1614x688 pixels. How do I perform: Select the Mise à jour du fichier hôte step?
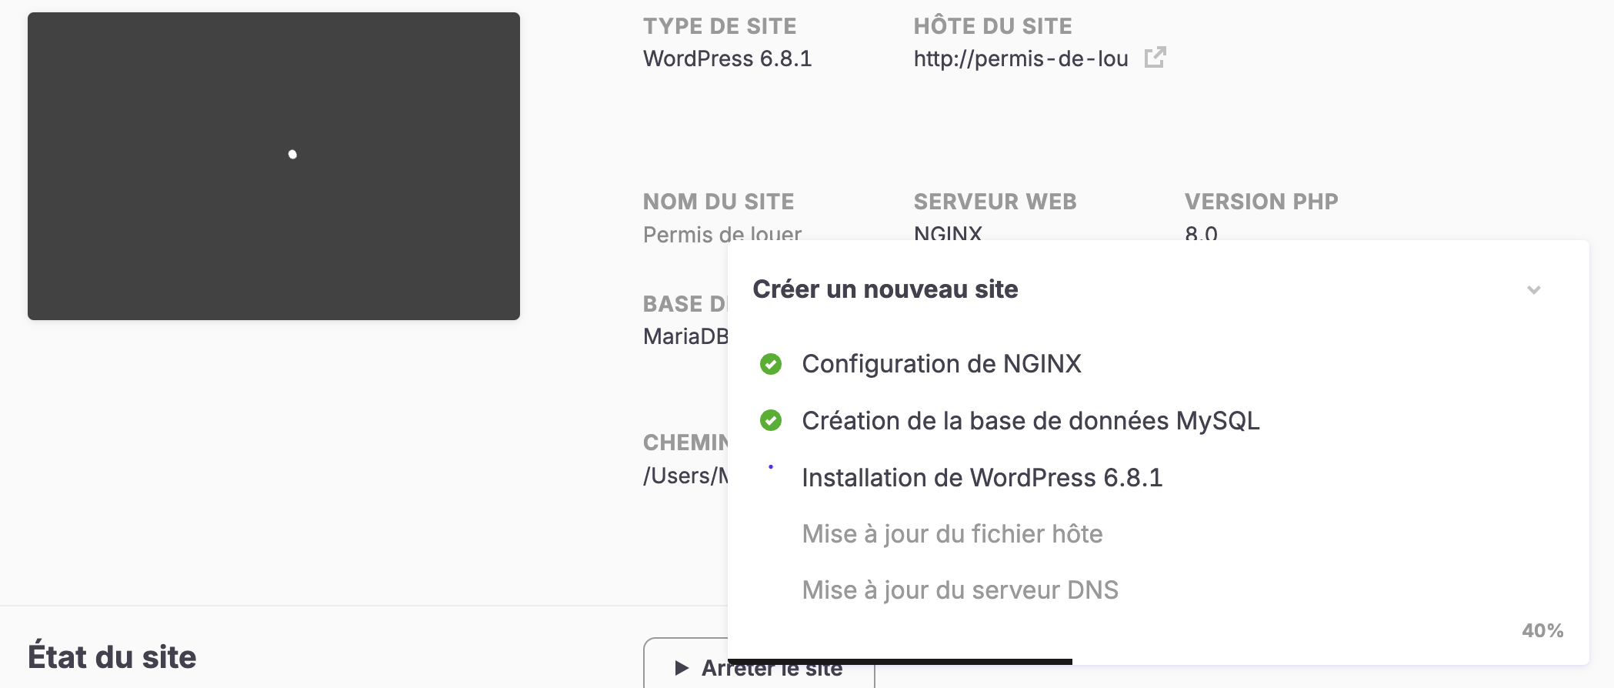click(x=952, y=534)
